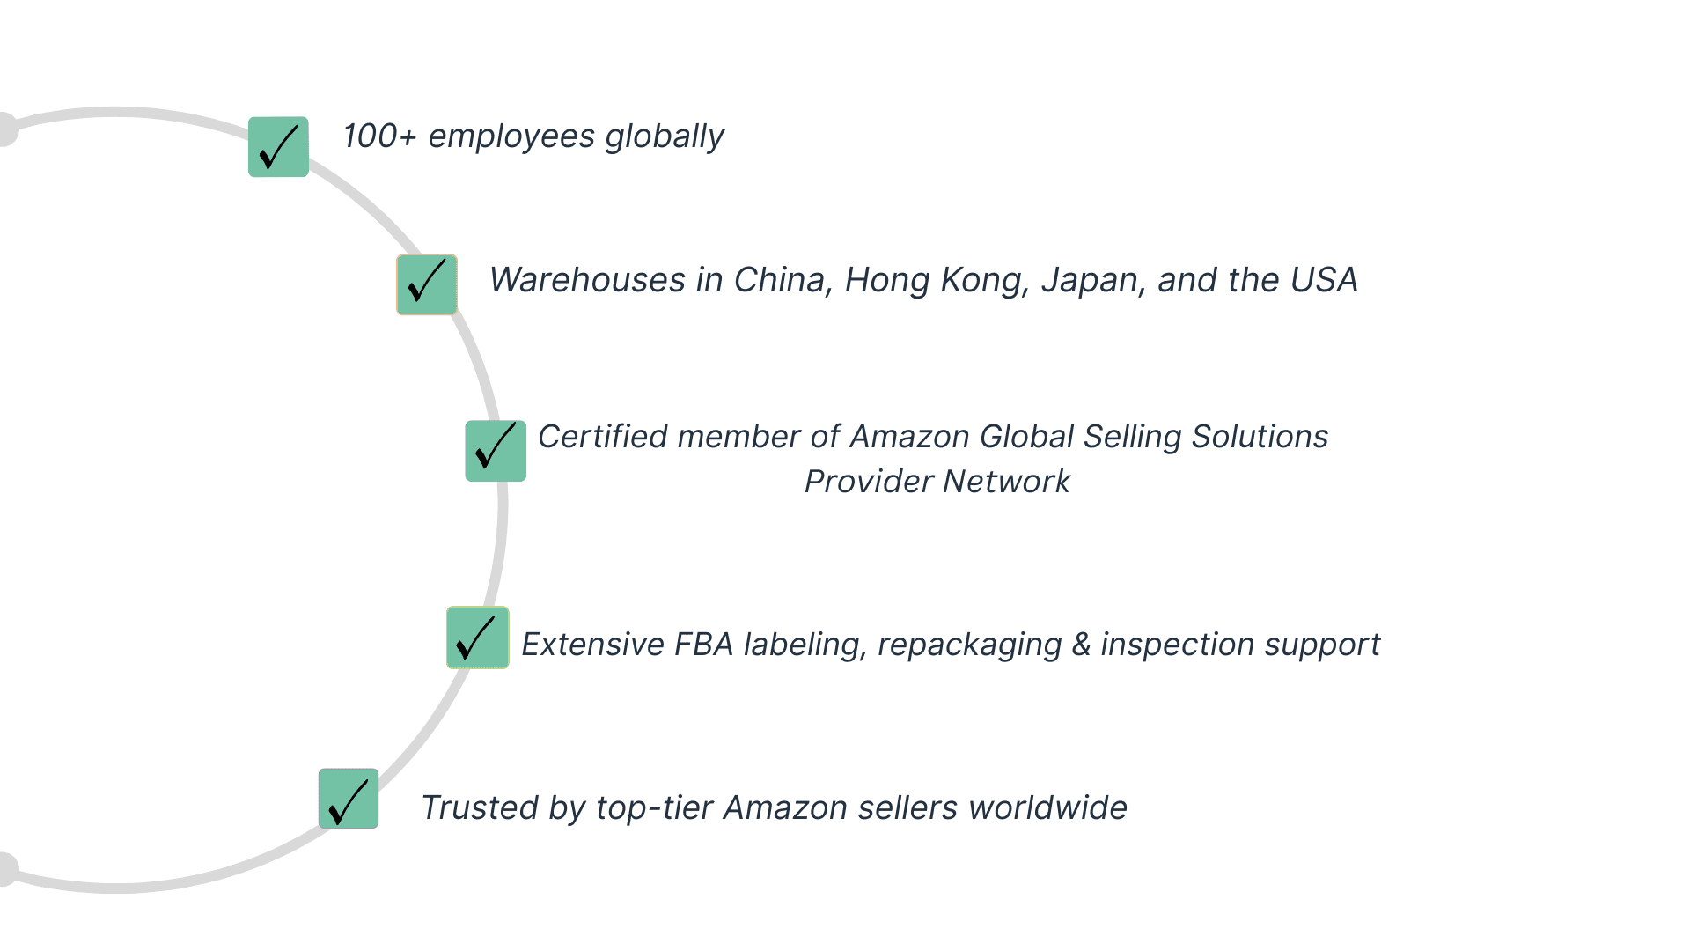Select the '100+ employees globally' text

click(533, 136)
